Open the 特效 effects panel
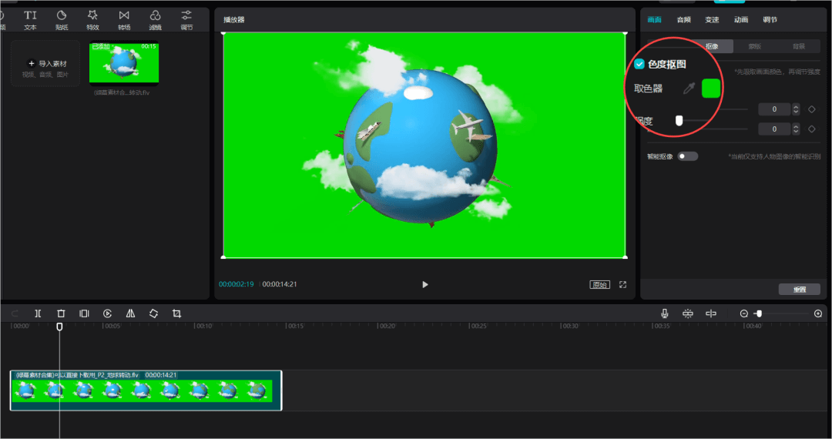The width and height of the screenshot is (832, 439). 93,20
